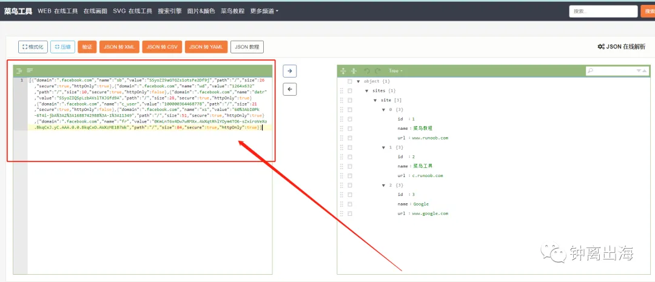Click the 压缩 button

(62, 47)
